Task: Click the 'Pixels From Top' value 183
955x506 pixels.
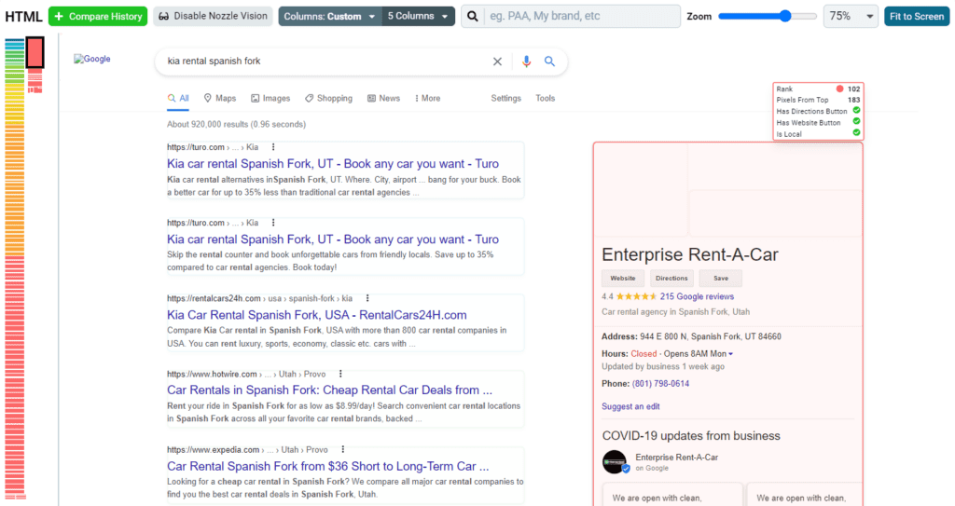Action: point(854,100)
